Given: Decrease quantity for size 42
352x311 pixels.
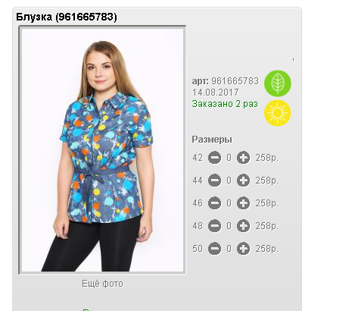Looking at the screenshot, I should click(214, 158).
